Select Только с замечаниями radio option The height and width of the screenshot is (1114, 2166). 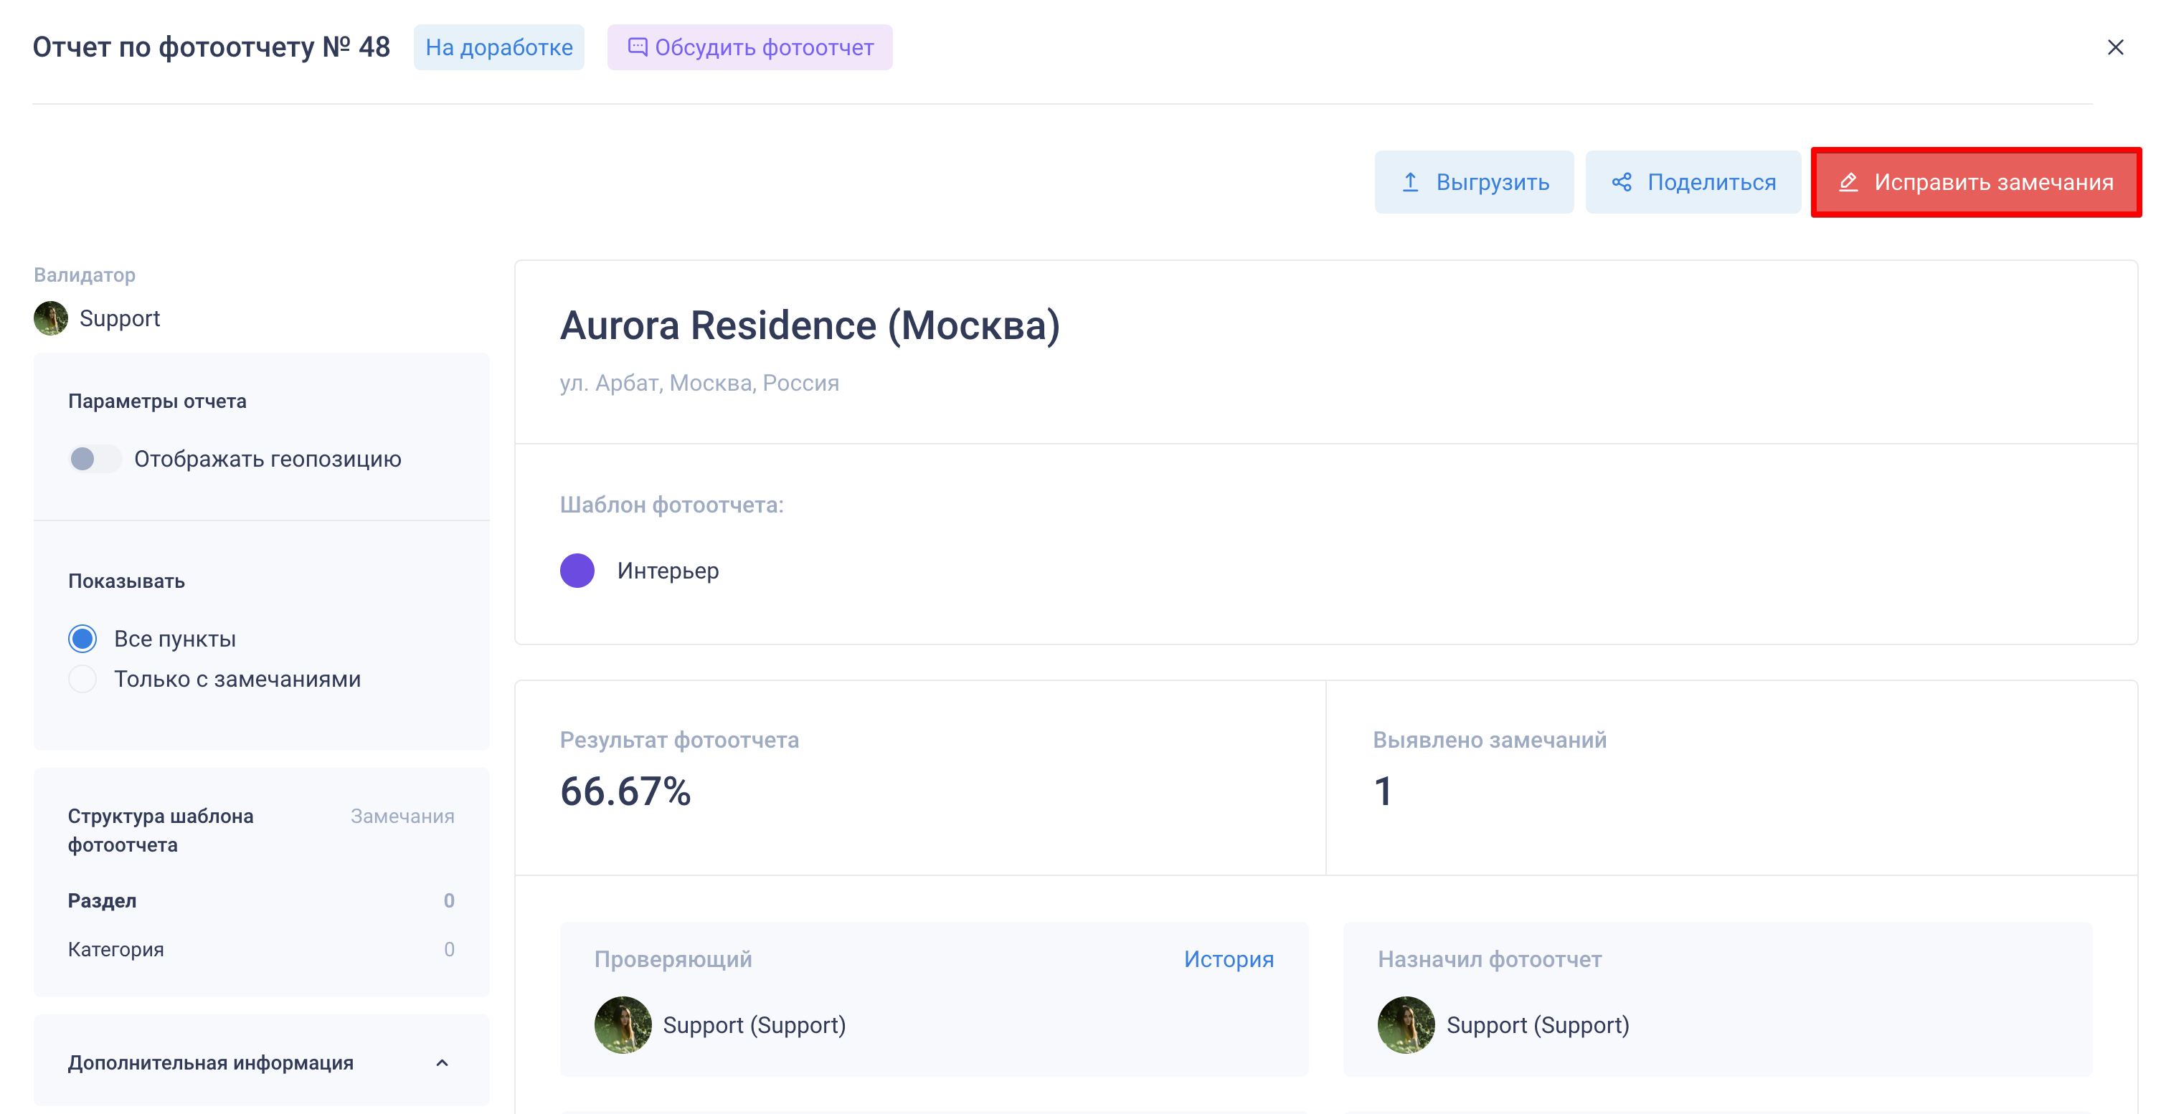coord(82,679)
